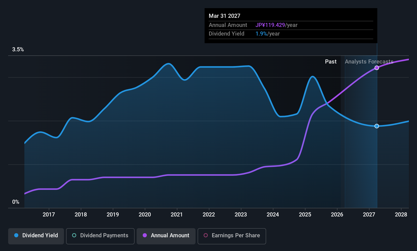
Task: Click the 2023 x-axis label
Action: 241,215
